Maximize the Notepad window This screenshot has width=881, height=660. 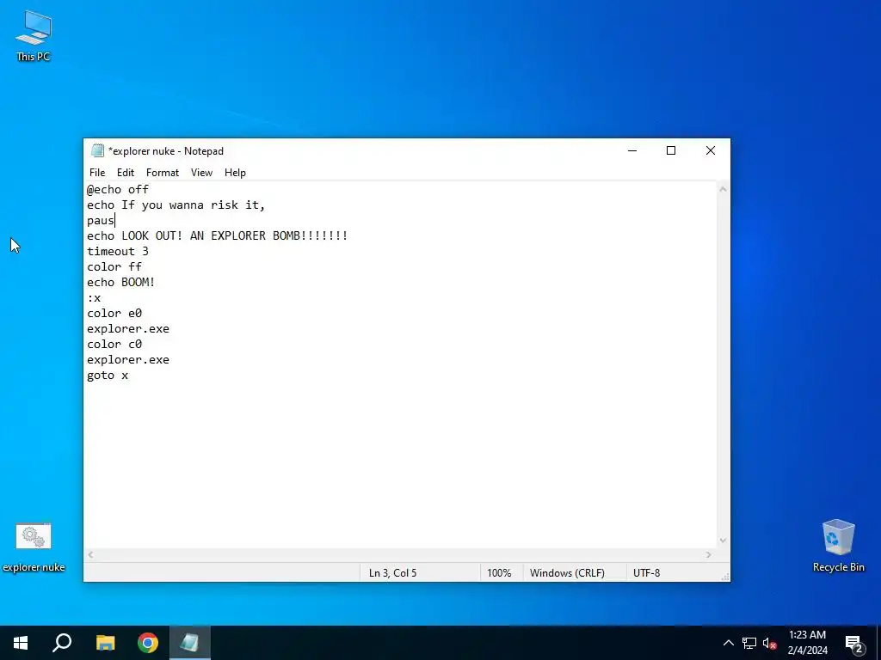click(x=671, y=150)
